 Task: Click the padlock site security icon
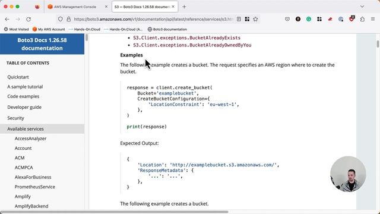pyautogui.click(x=69, y=19)
